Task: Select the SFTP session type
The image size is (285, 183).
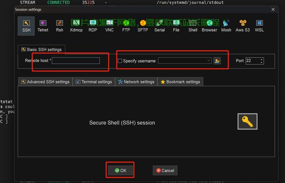Action: (x=143, y=26)
